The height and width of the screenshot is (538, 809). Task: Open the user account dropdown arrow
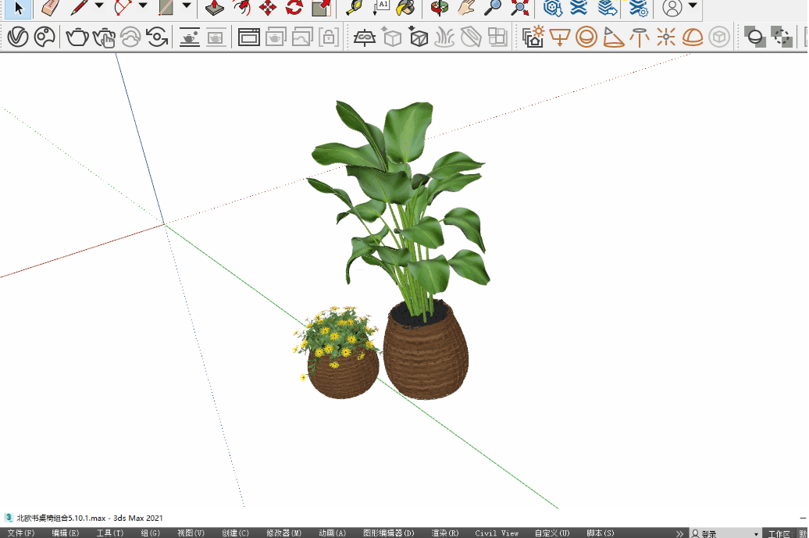click(x=693, y=6)
